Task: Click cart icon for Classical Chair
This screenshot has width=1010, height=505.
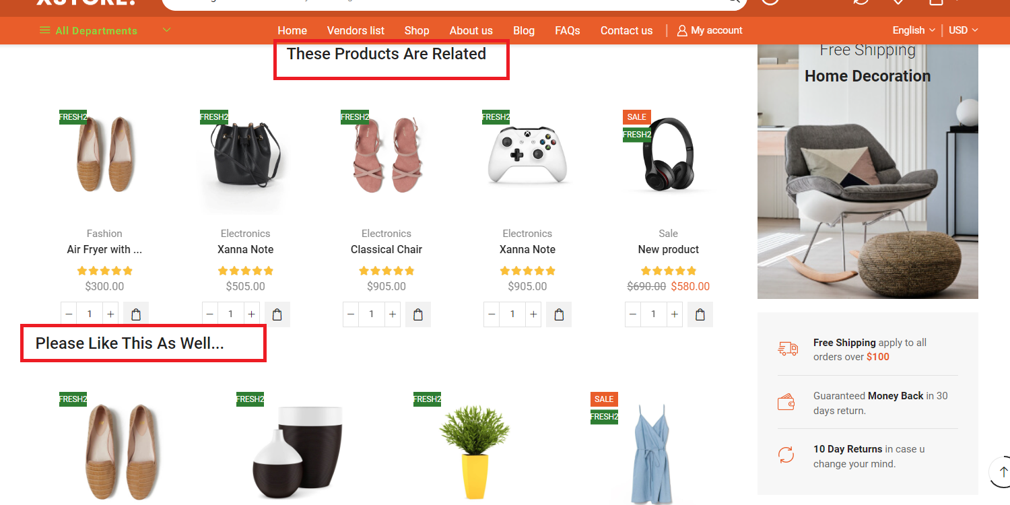Action: 418,314
